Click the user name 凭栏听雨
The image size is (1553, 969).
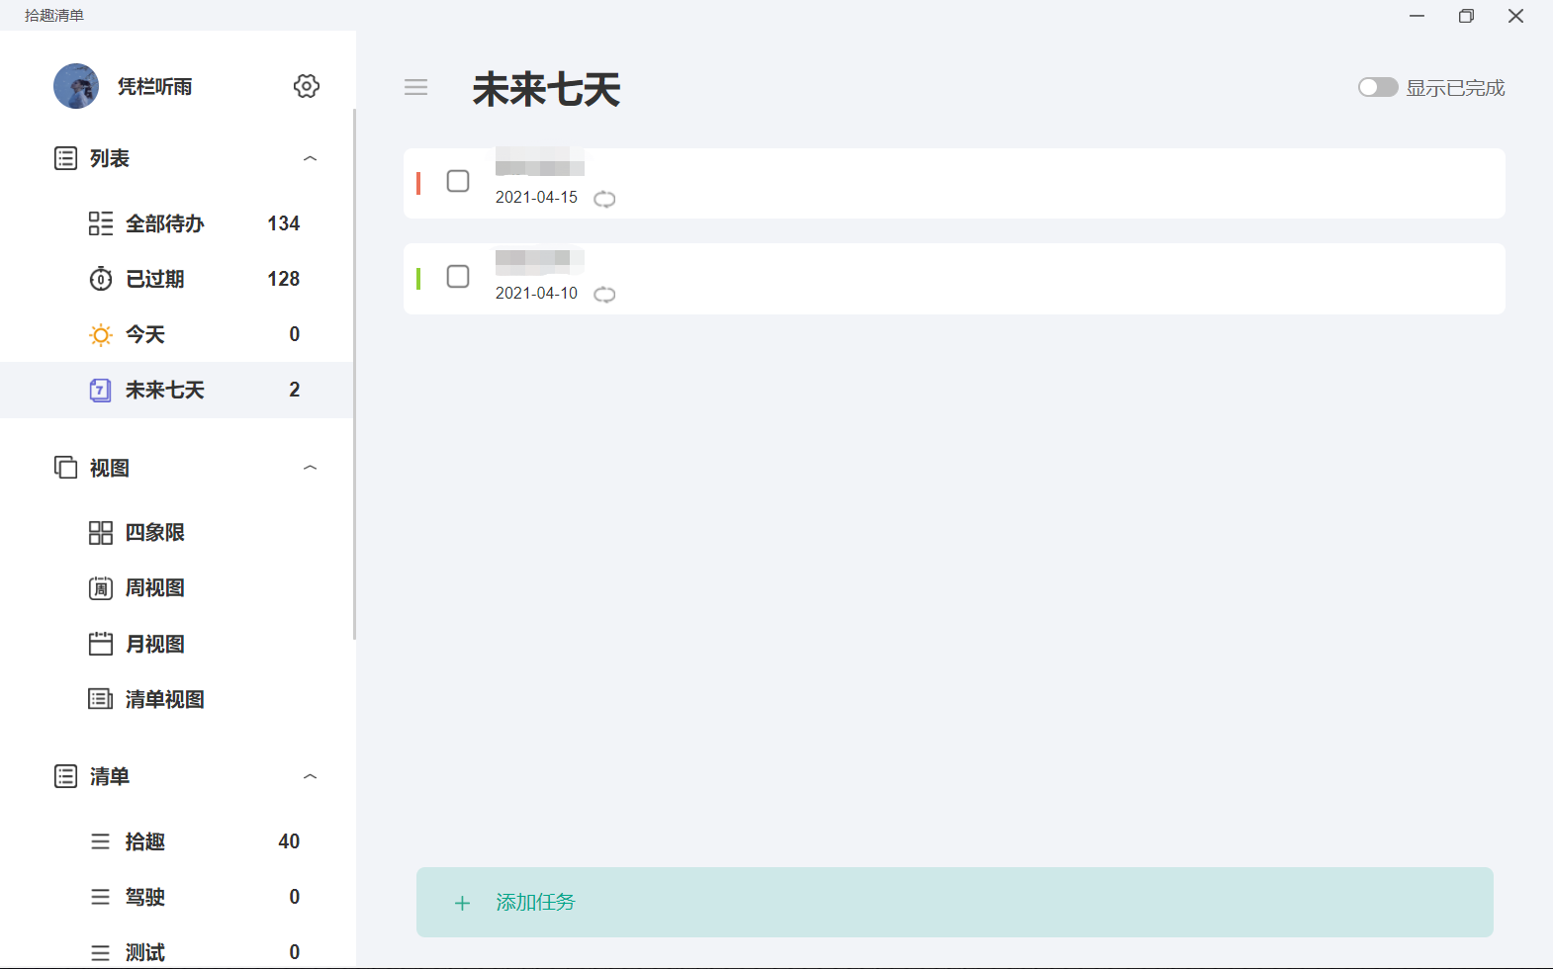155,87
